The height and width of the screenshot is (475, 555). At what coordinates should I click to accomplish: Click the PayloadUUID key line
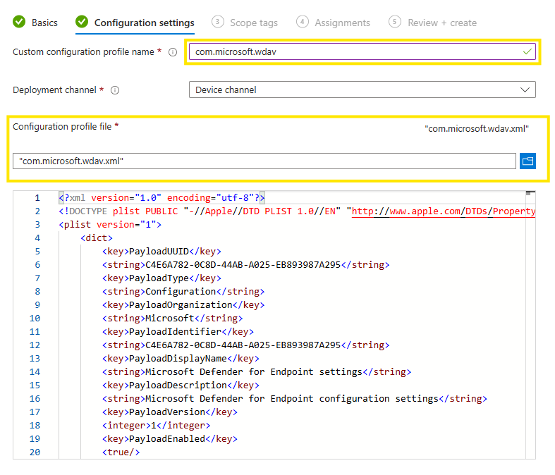click(x=161, y=252)
